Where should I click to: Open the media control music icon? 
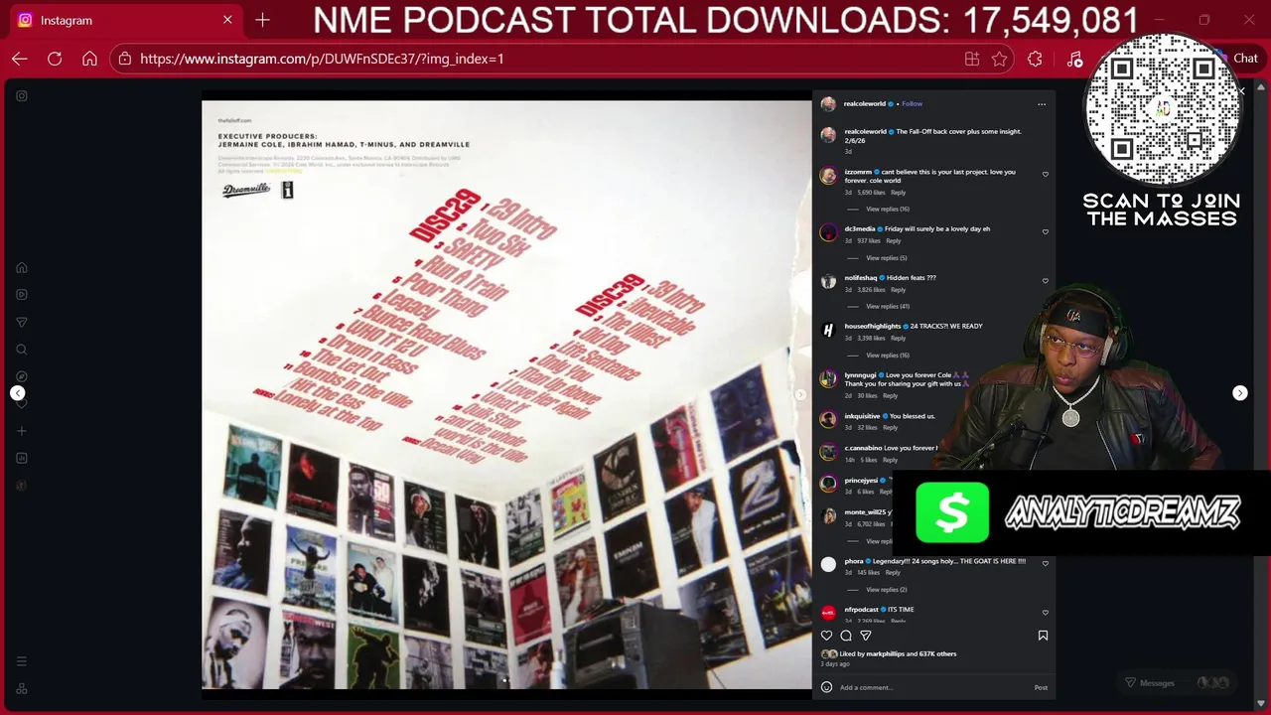[1074, 59]
